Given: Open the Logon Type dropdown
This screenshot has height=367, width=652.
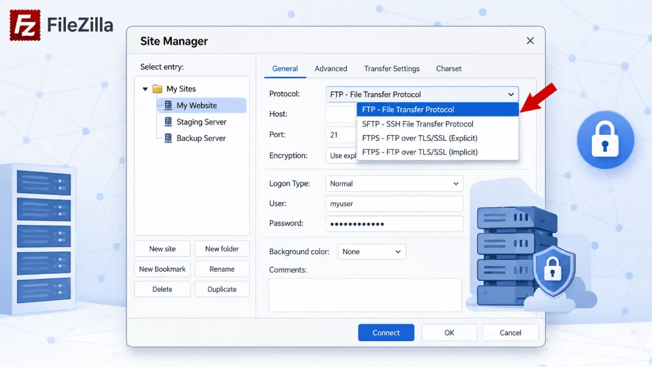Looking at the screenshot, I should 394,183.
